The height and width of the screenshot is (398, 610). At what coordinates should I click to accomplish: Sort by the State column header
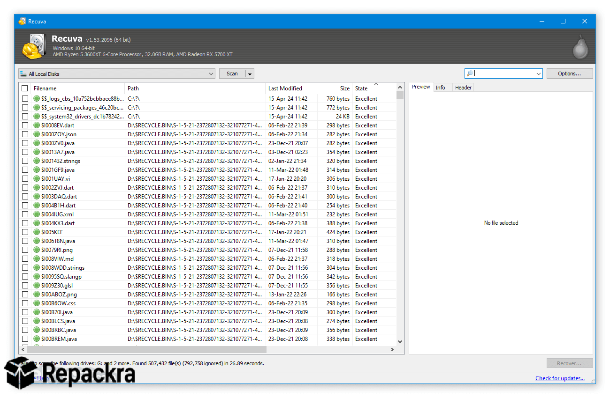374,88
